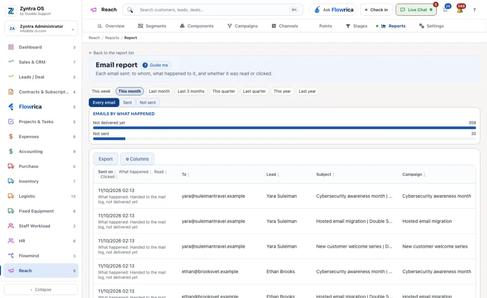
Task: Select the This year filter
Action: 283,91
